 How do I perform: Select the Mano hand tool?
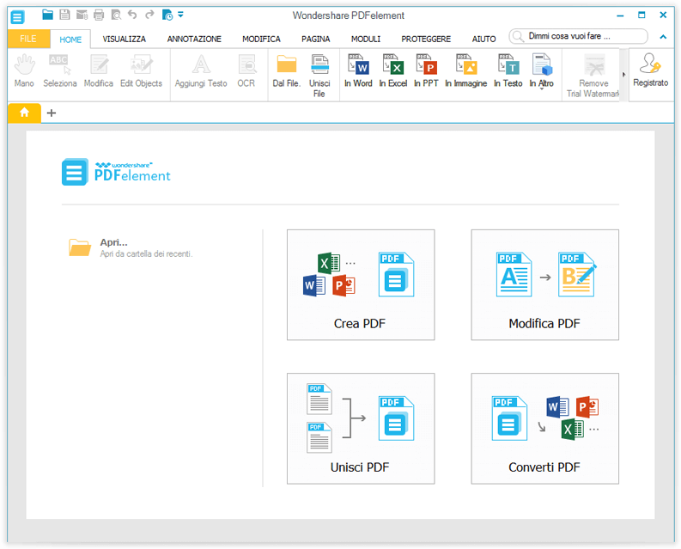pos(24,71)
